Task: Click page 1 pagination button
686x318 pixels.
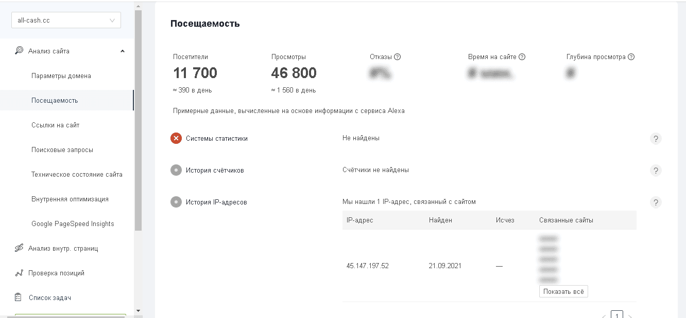Action: 616,315
